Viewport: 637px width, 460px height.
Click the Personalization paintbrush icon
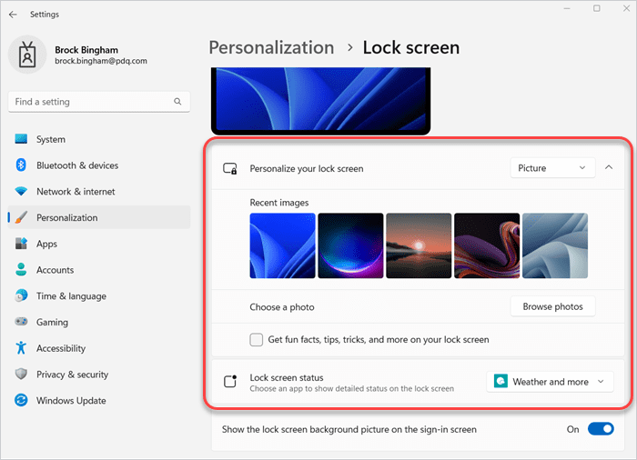[21, 217]
